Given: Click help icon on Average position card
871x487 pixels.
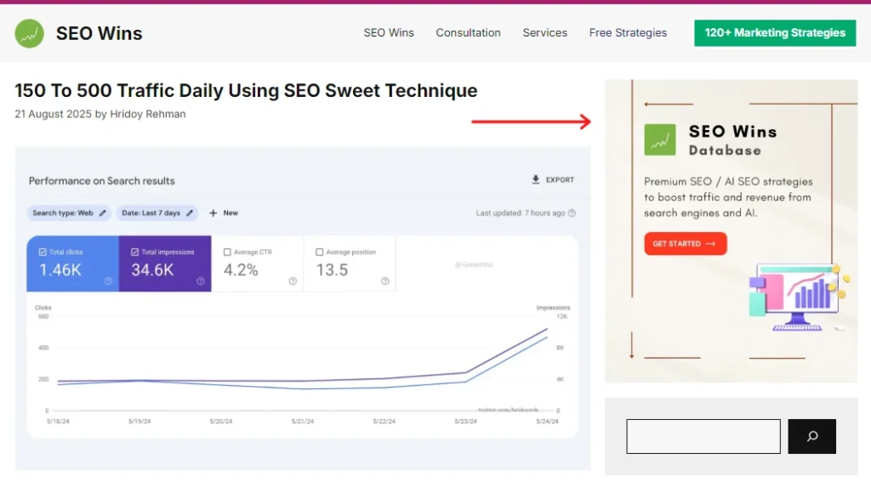Looking at the screenshot, I should coord(385,281).
